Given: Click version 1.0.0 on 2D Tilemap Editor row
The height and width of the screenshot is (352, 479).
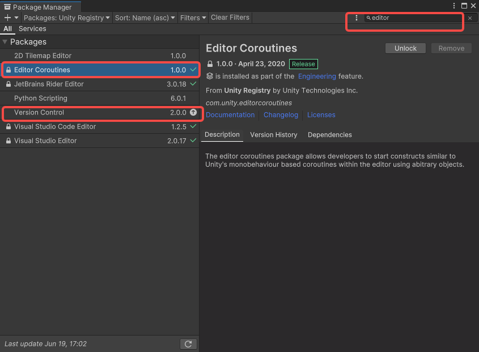Looking at the screenshot, I should [x=178, y=56].
